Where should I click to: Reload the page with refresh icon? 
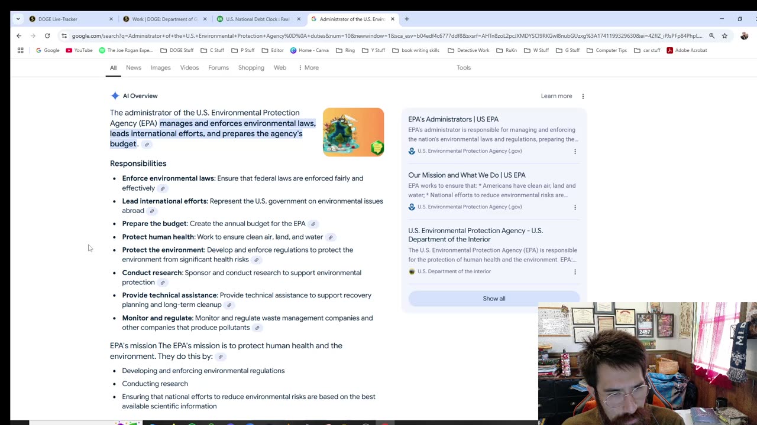click(47, 35)
